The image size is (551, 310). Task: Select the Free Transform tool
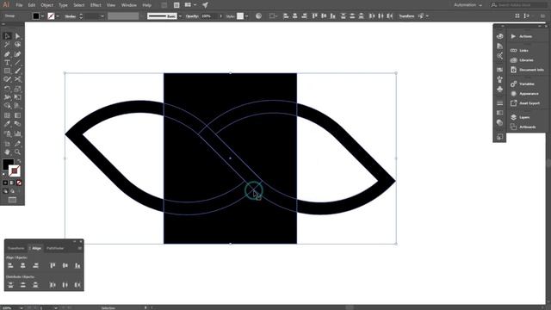17,97
